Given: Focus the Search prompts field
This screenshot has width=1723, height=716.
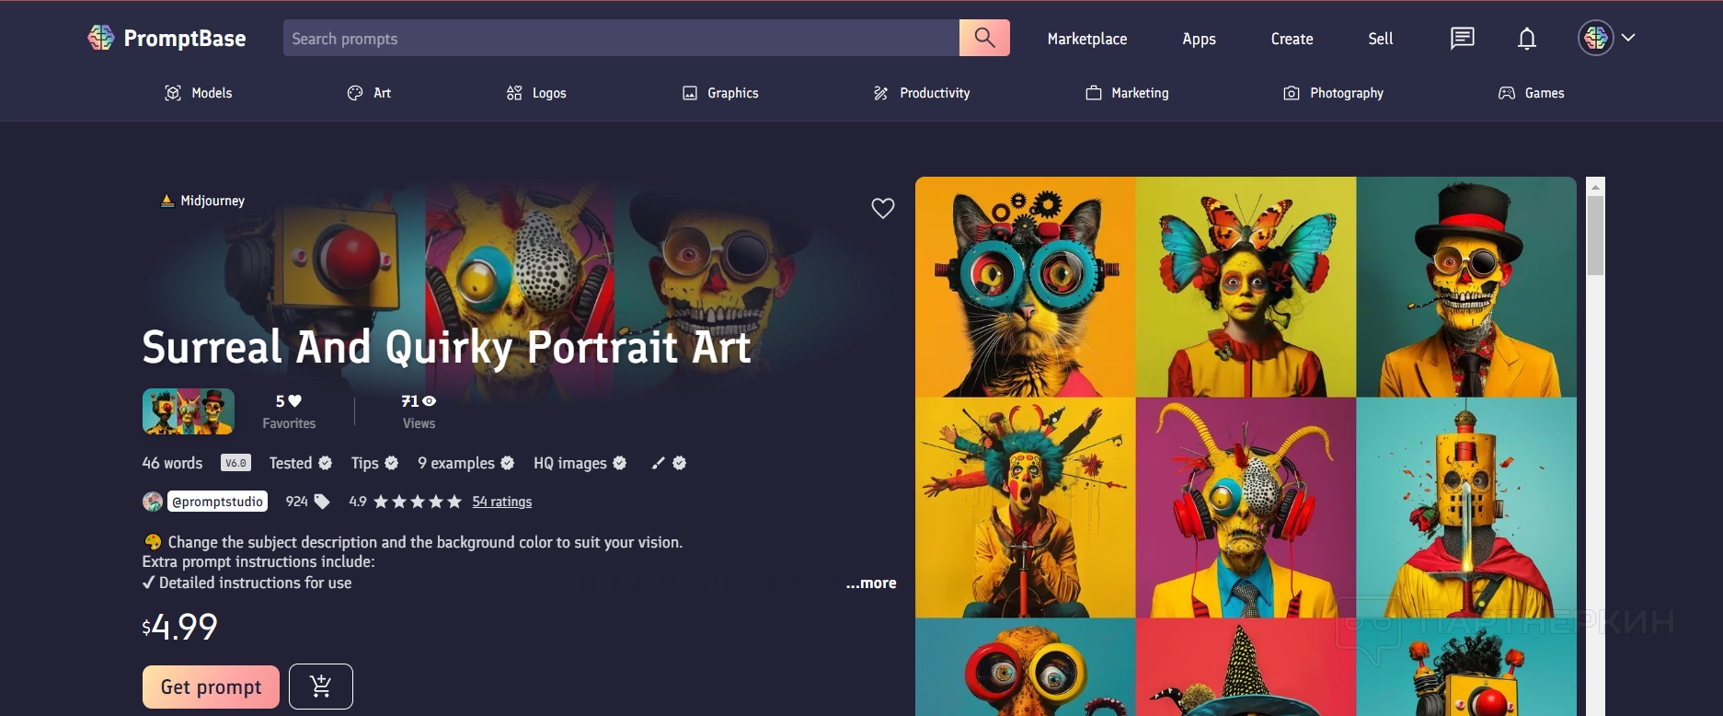Looking at the screenshot, I should [x=621, y=38].
